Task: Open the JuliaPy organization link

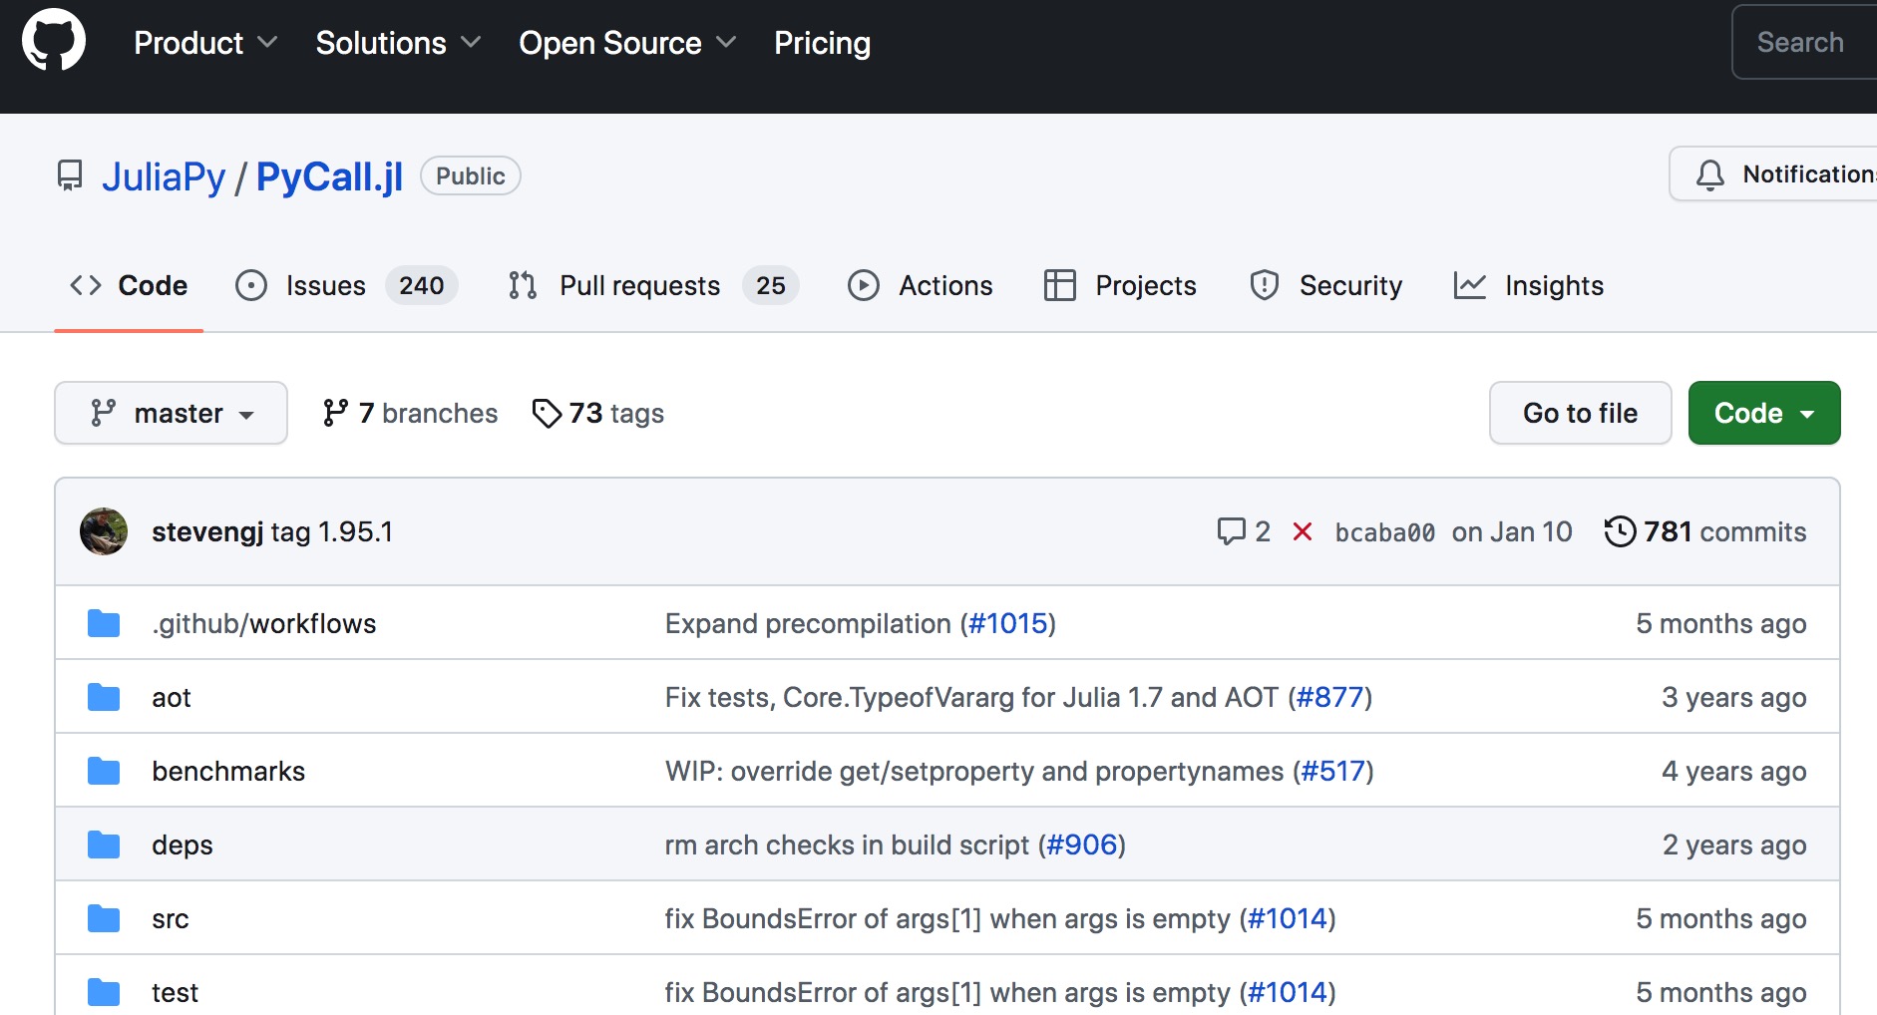Action: click(164, 176)
